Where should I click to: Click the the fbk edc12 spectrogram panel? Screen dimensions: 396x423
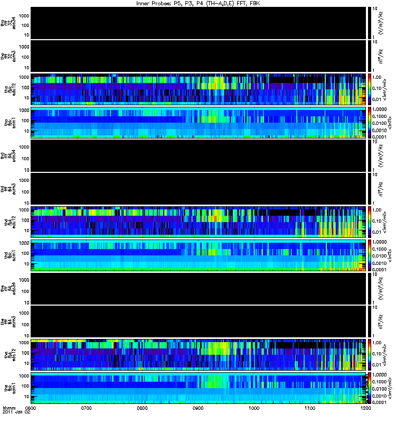pyautogui.click(x=199, y=355)
